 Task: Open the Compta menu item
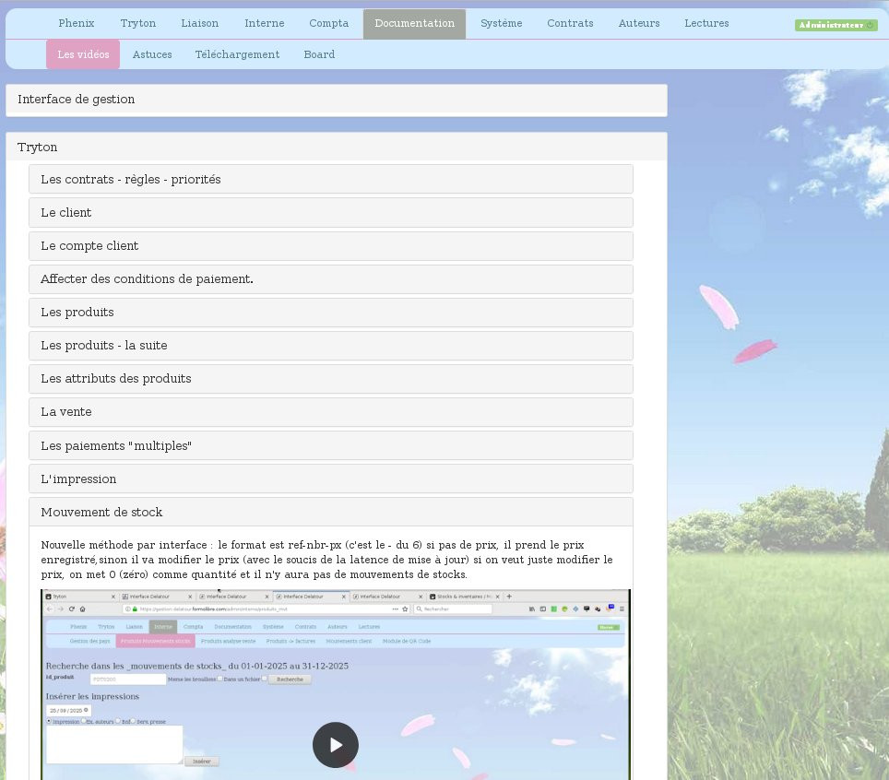click(x=328, y=23)
